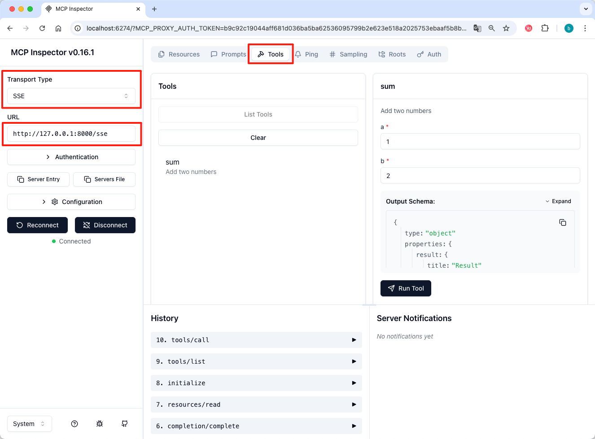Expand the 10. tools/call history entry

256,340
